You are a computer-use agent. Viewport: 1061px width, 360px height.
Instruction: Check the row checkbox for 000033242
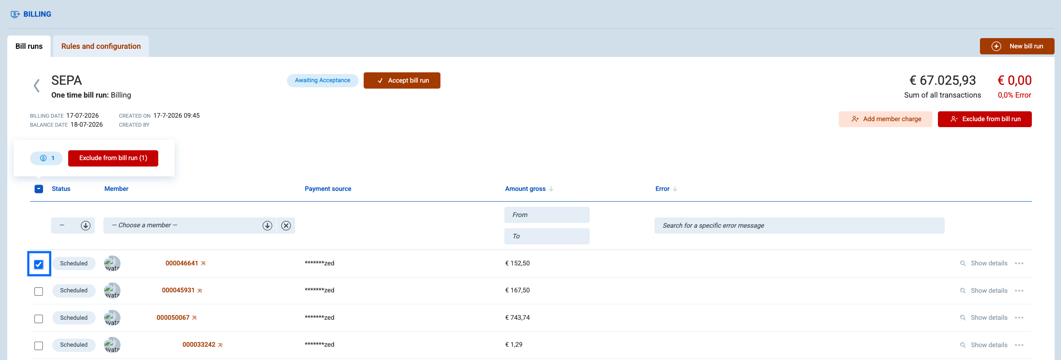coord(39,346)
